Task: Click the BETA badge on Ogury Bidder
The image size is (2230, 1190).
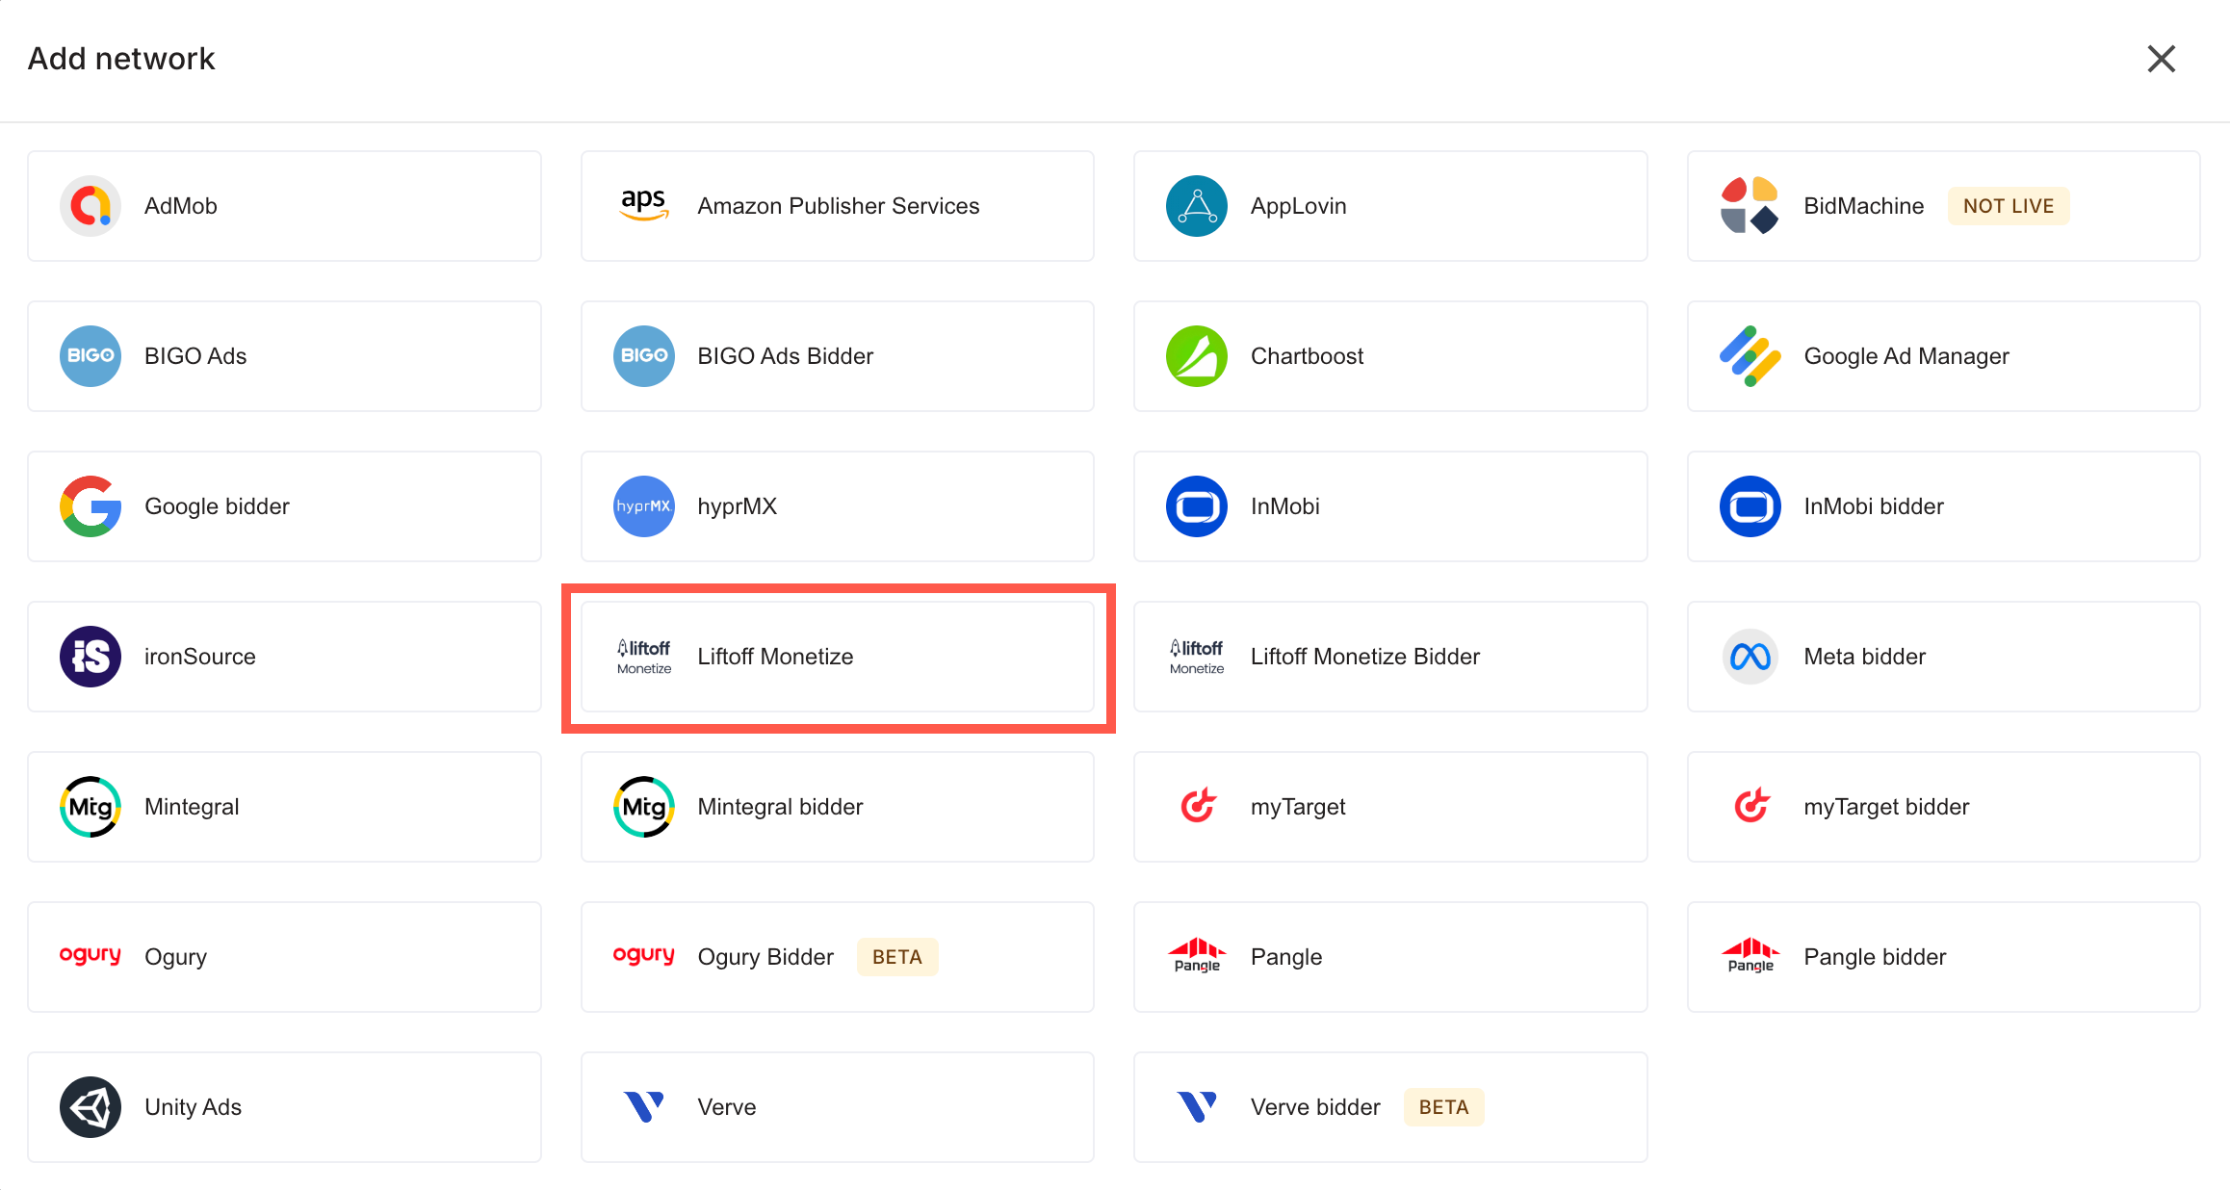Action: click(897, 957)
